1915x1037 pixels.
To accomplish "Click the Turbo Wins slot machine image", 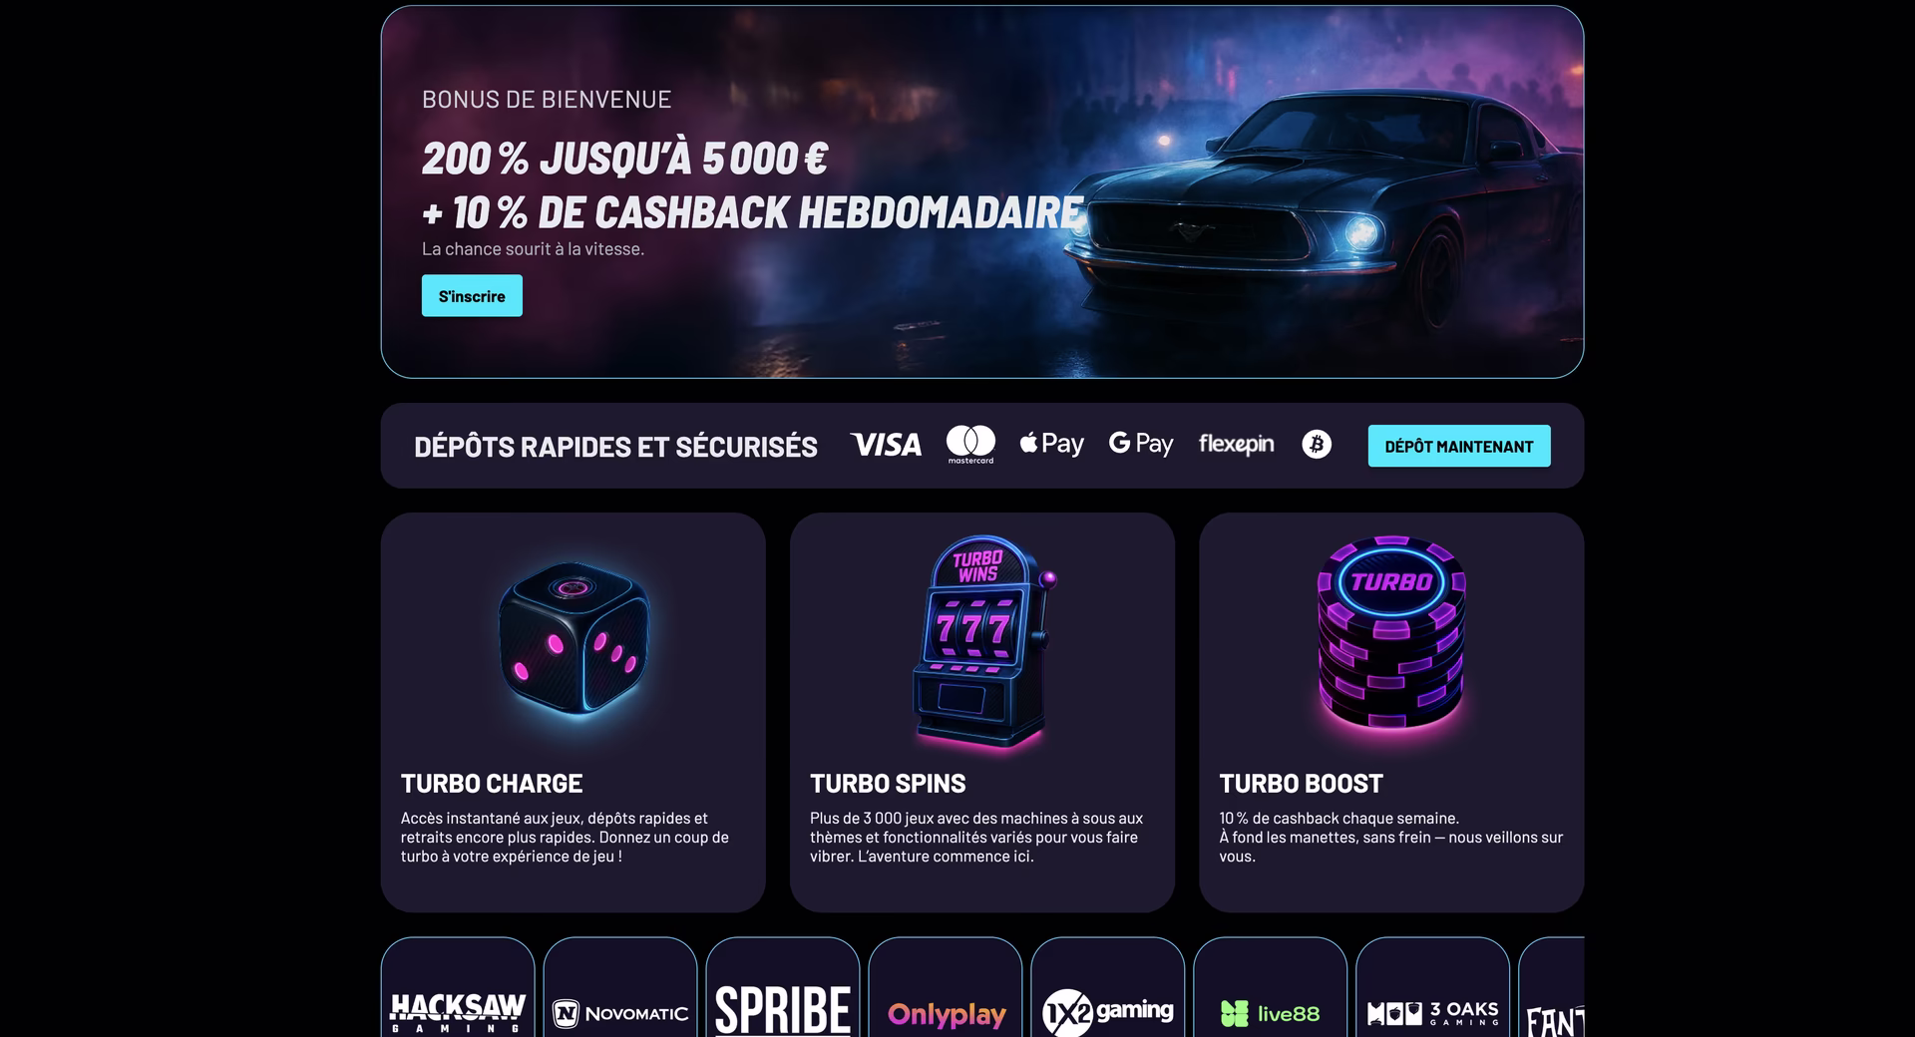I will coord(982,643).
